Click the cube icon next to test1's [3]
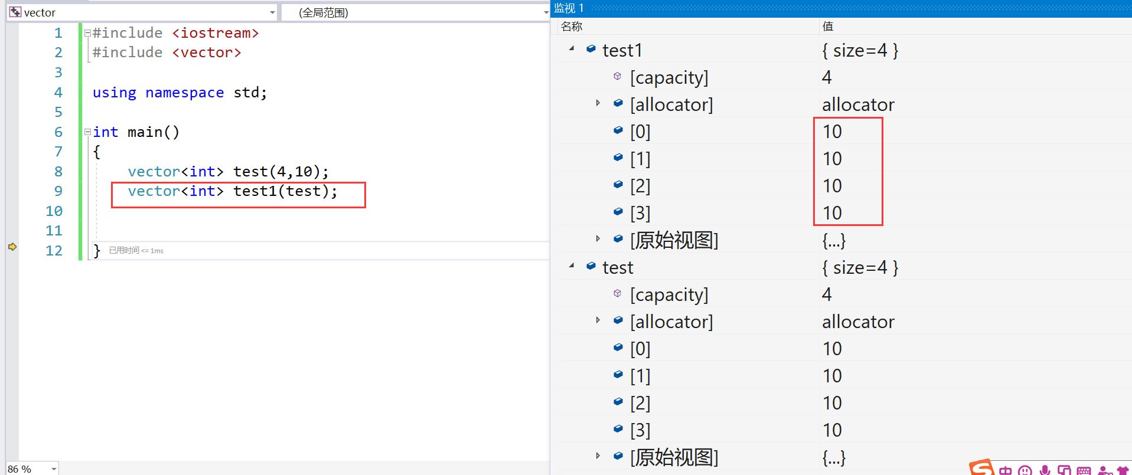Viewport: 1132px width, 475px height. click(x=618, y=212)
